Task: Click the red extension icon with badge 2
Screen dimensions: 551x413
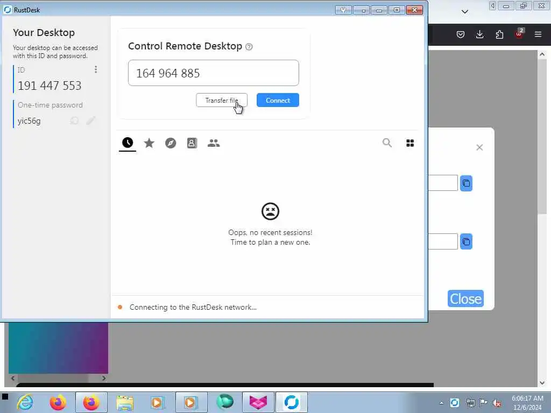Action: 519,34
